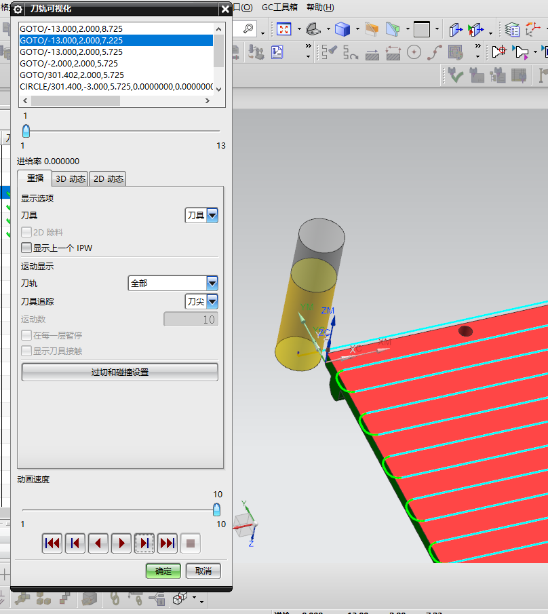Viewport: 548px width, 614px height.
Task: Click the wireframe boxes icon at bottom toolbar
Action: click(180, 598)
